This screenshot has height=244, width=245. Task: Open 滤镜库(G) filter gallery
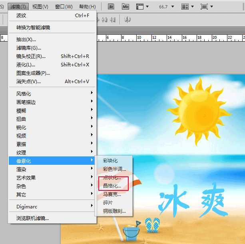point(29,48)
